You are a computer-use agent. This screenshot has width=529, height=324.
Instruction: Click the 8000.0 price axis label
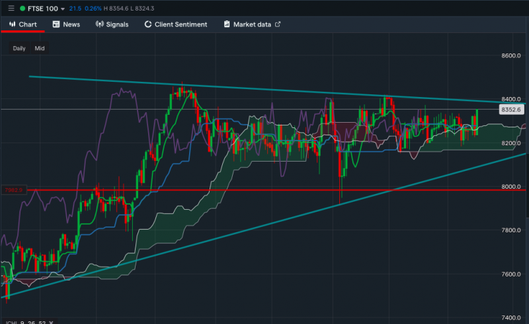pos(511,187)
